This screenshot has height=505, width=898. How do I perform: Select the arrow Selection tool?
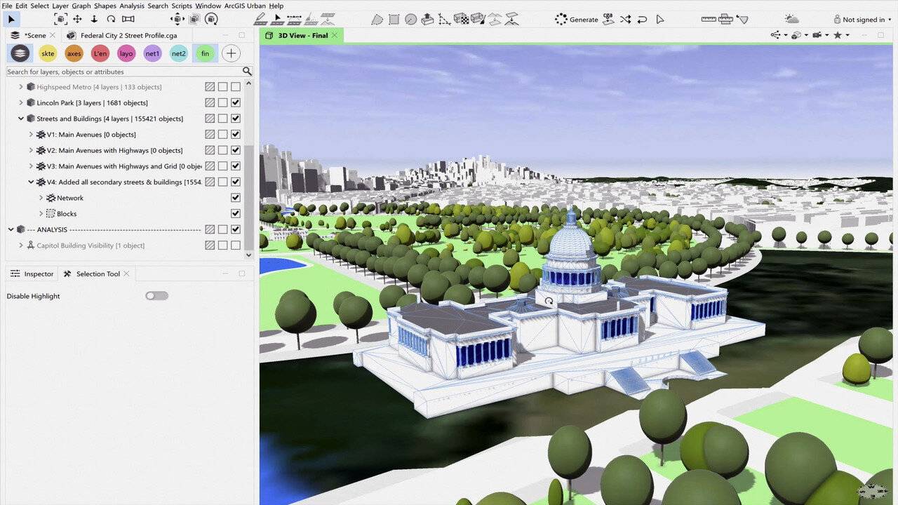tap(11, 20)
